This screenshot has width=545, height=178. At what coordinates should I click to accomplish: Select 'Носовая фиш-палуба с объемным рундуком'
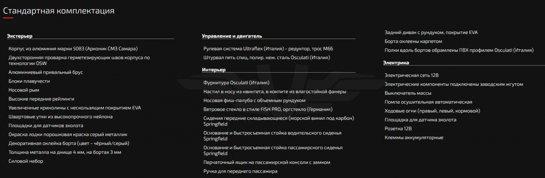pyautogui.click(x=254, y=100)
